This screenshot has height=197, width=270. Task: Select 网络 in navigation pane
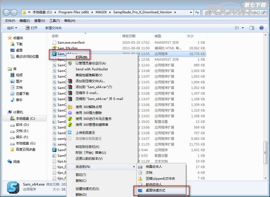14,162
